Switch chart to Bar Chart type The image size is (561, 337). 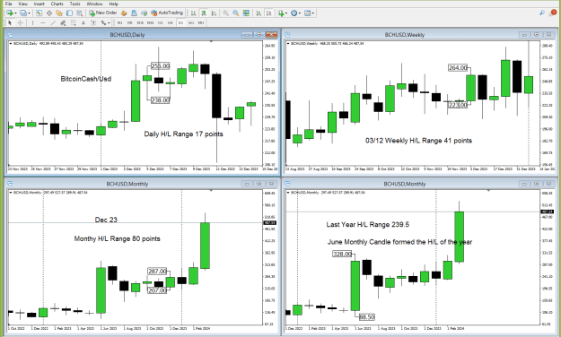(194, 13)
